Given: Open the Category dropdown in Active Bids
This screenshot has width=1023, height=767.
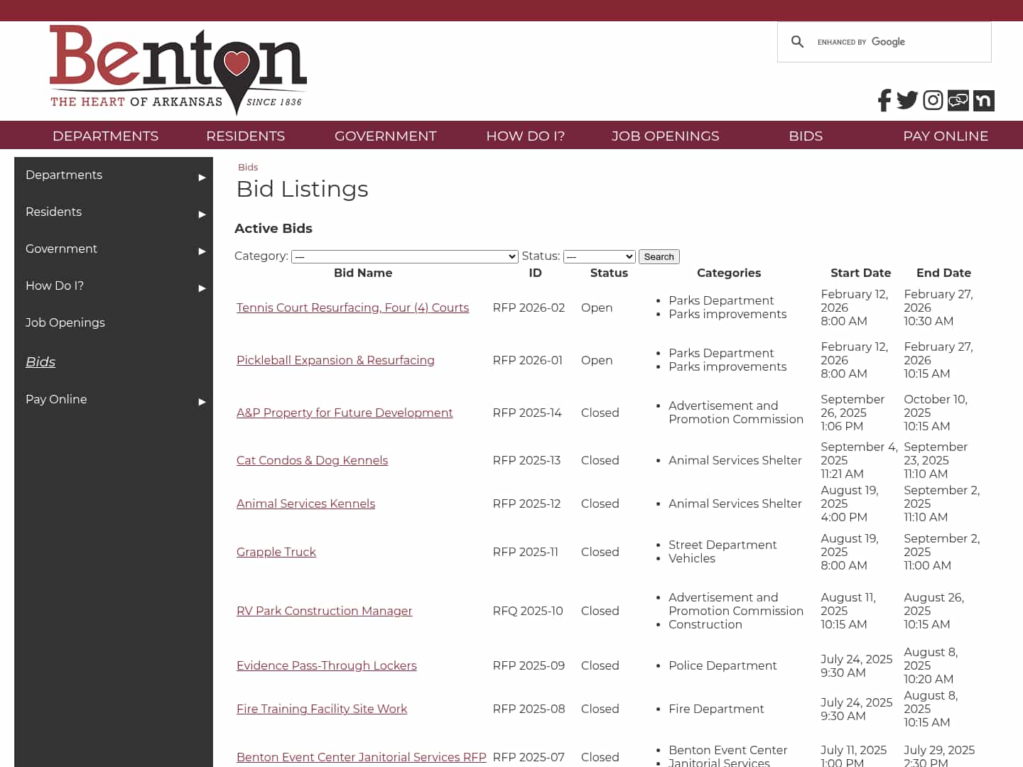Looking at the screenshot, I should coord(405,256).
